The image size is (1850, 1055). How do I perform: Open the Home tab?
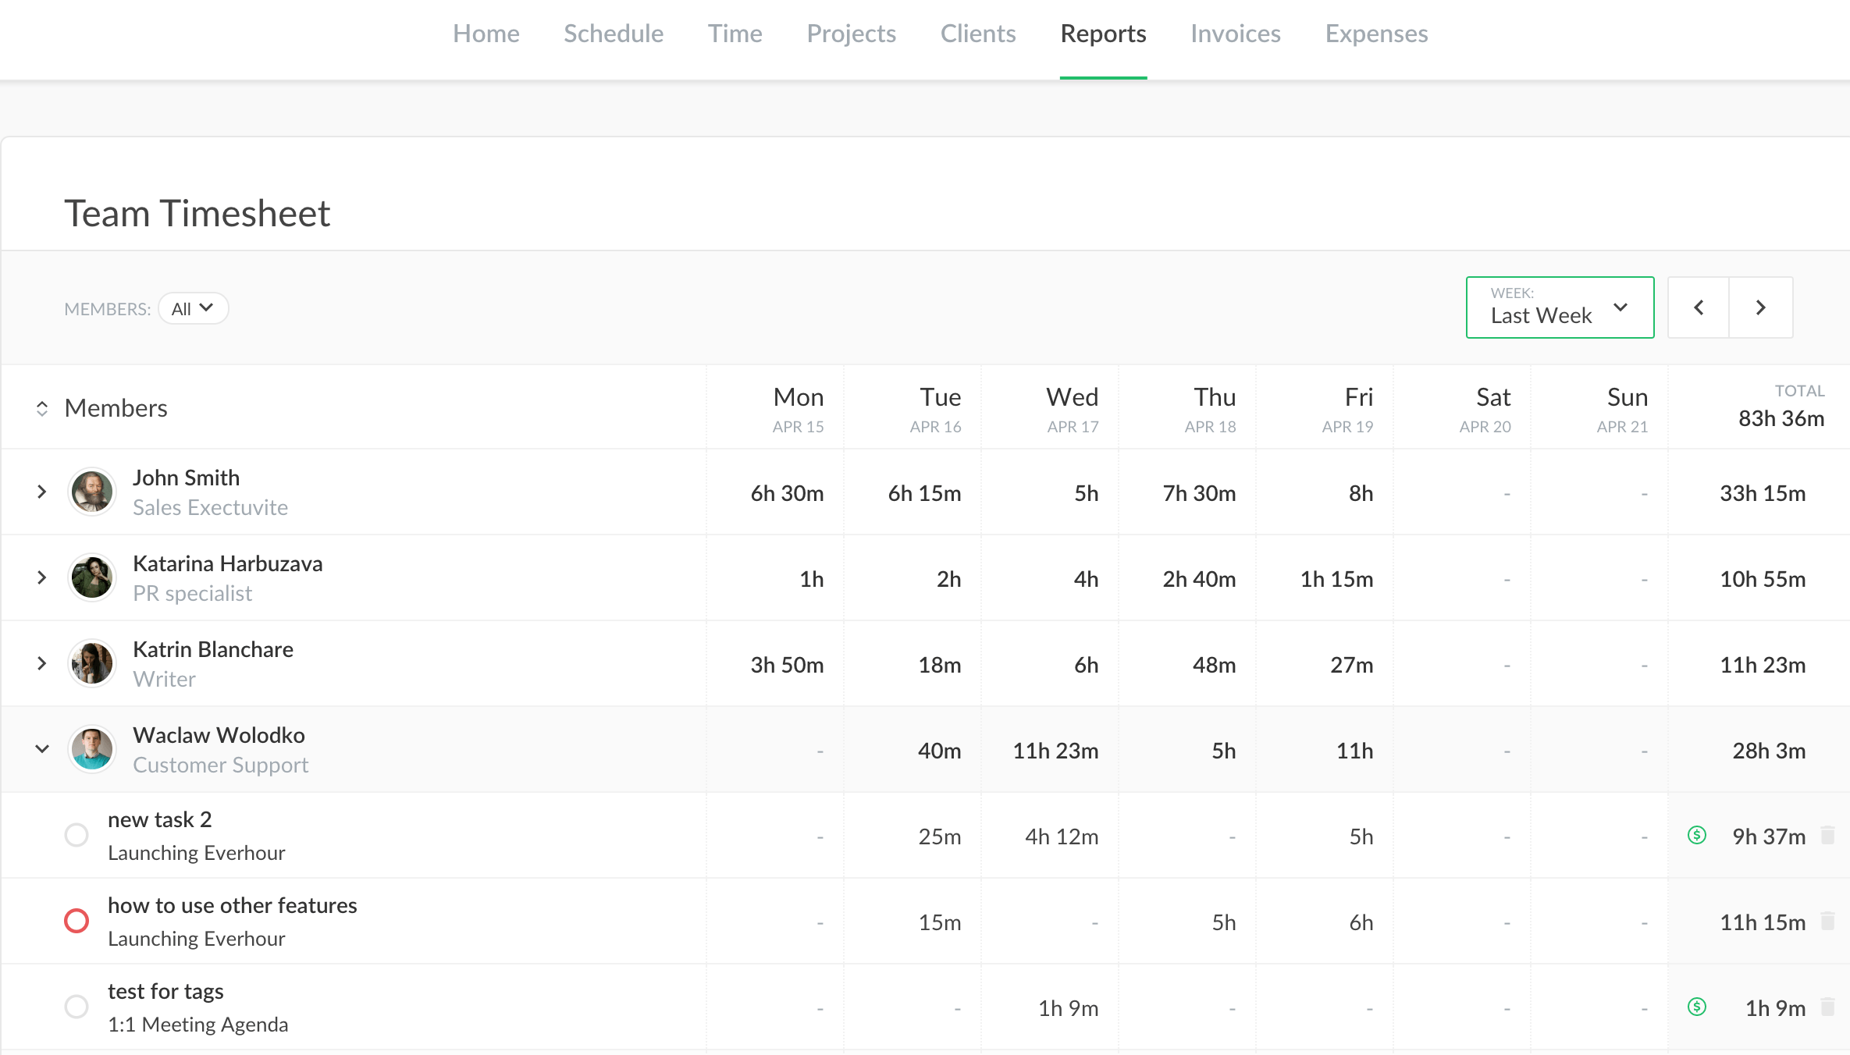point(486,34)
